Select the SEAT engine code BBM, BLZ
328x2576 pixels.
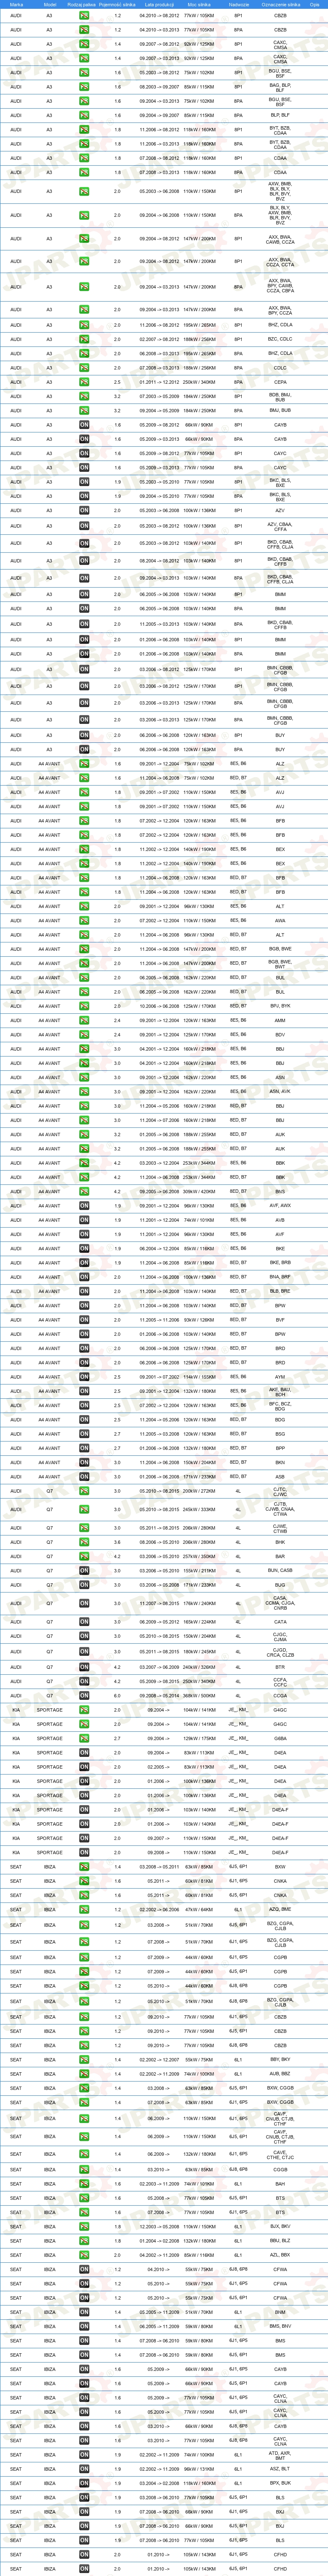(280, 2241)
